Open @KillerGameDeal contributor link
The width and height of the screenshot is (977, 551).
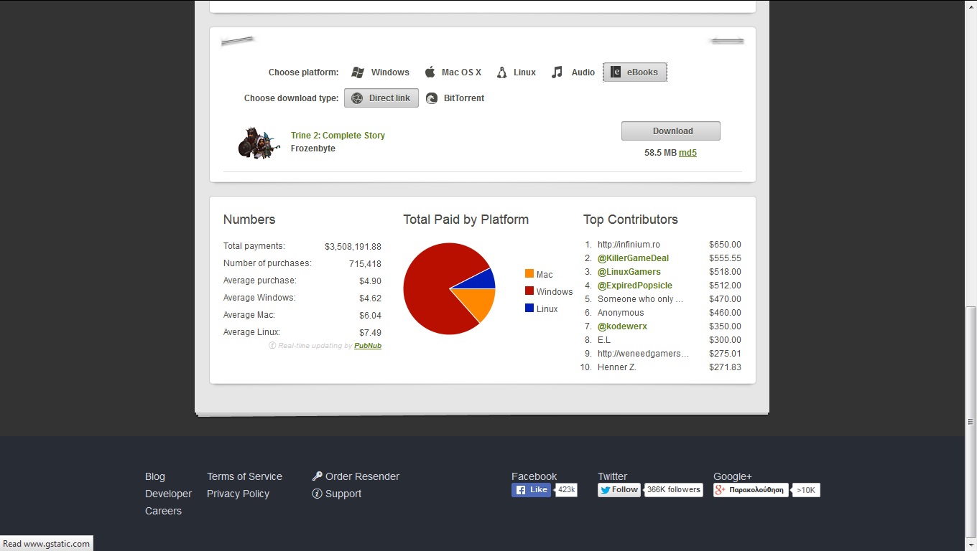633,258
